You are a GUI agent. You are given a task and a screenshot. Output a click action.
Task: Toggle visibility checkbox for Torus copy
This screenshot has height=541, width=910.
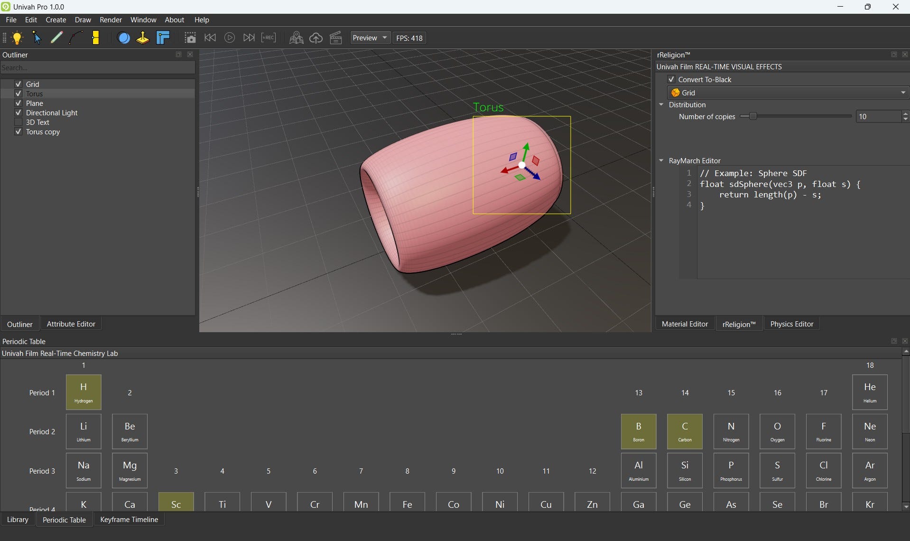[x=19, y=131]
